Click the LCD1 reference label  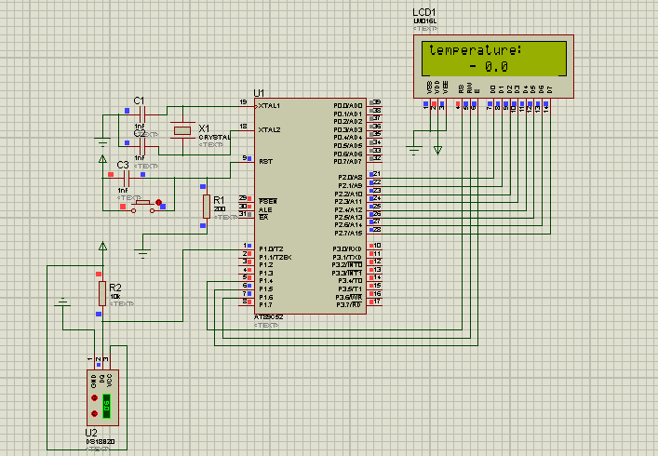[424, 13]
